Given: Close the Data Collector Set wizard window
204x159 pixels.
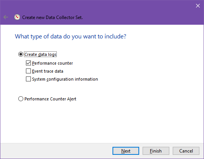Looking at the screenshot, I should point(198,6).
